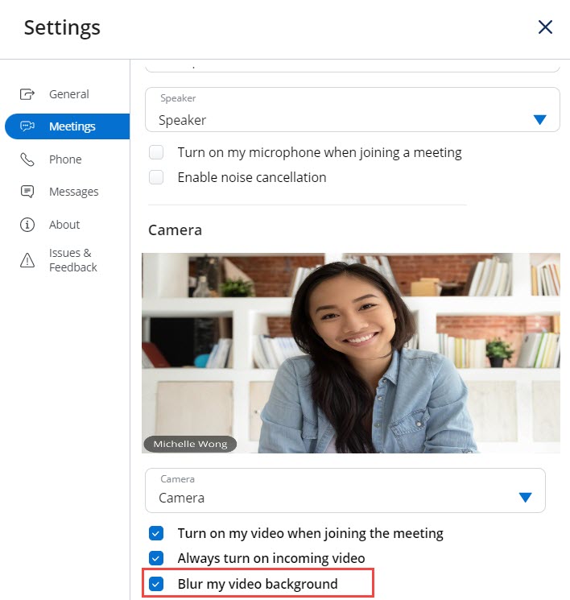The image size is (570, 600).
Task: Click the camera preview video thumbnail
Action: tap(351, 353)
